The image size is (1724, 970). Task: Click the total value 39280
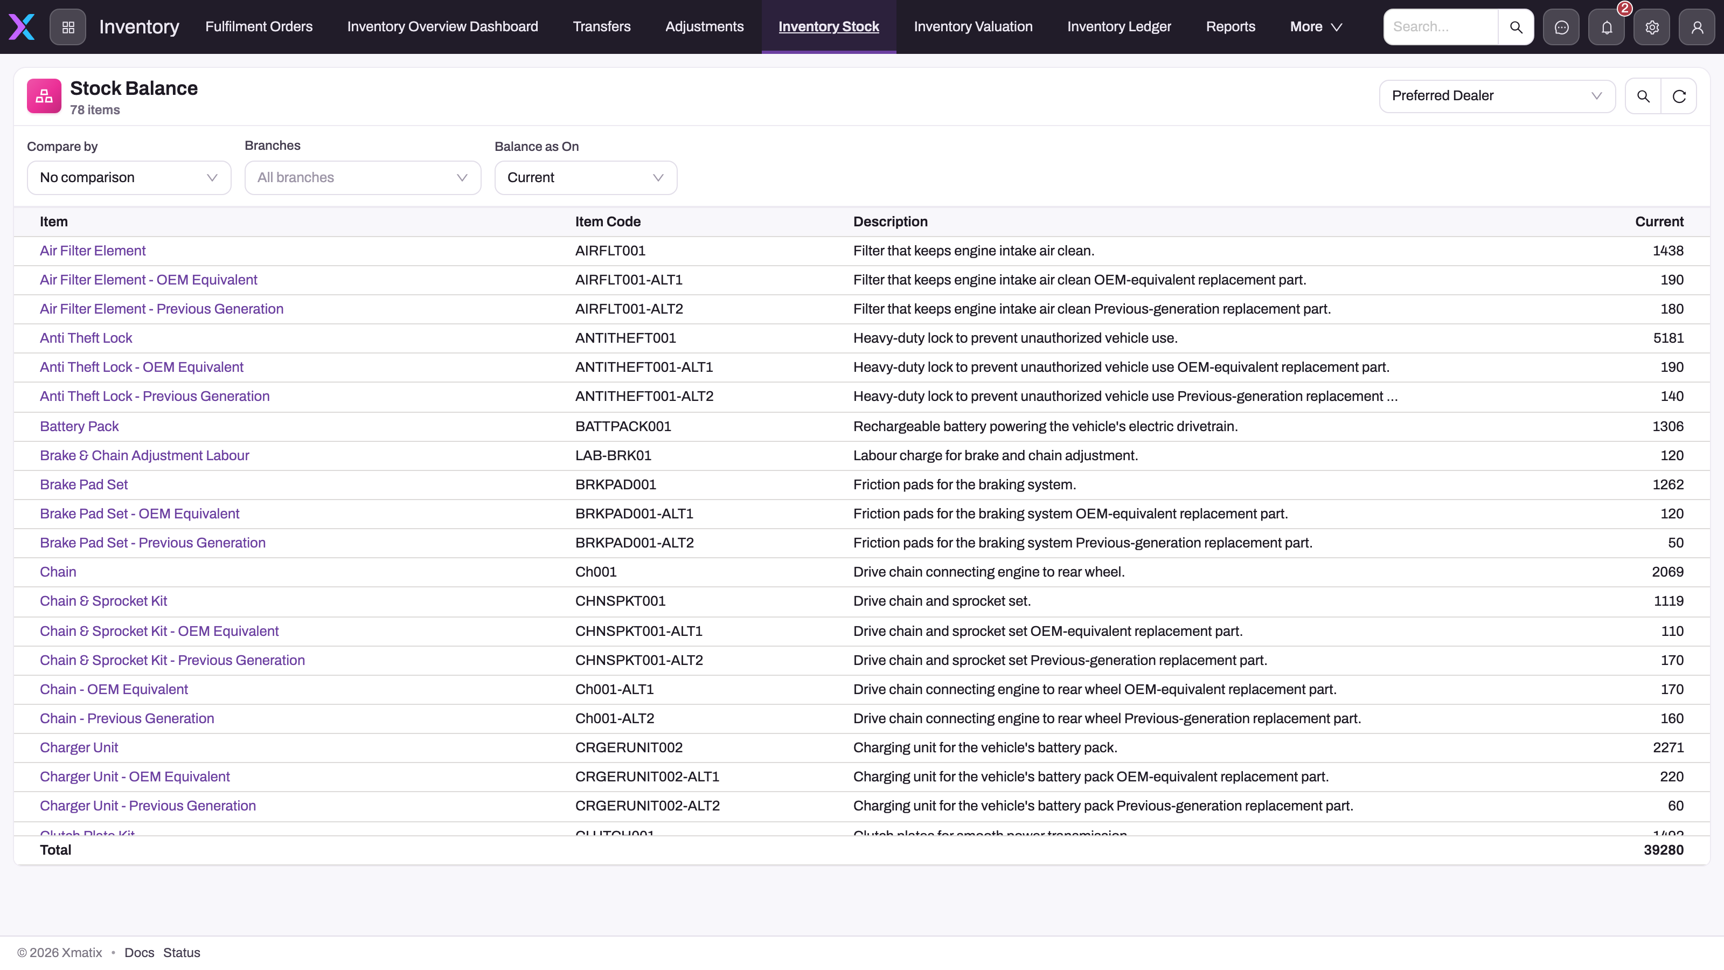pos(1663,850)
